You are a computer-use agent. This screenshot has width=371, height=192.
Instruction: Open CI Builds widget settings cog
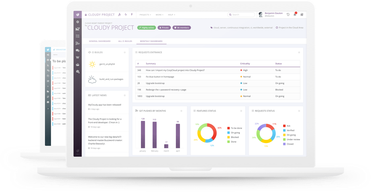coord(125,52)
